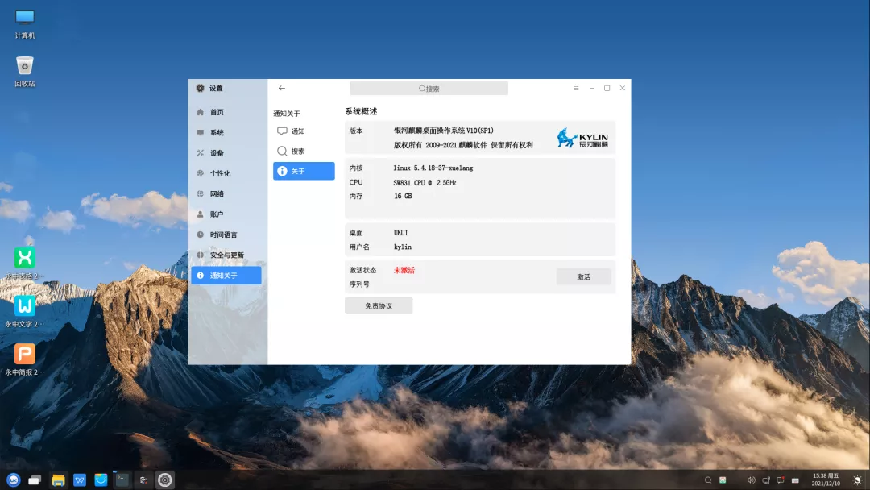Open the clock showing 15:38
Image resolution: width=870 pixels, height=490 pixels.
coord(826,480)
